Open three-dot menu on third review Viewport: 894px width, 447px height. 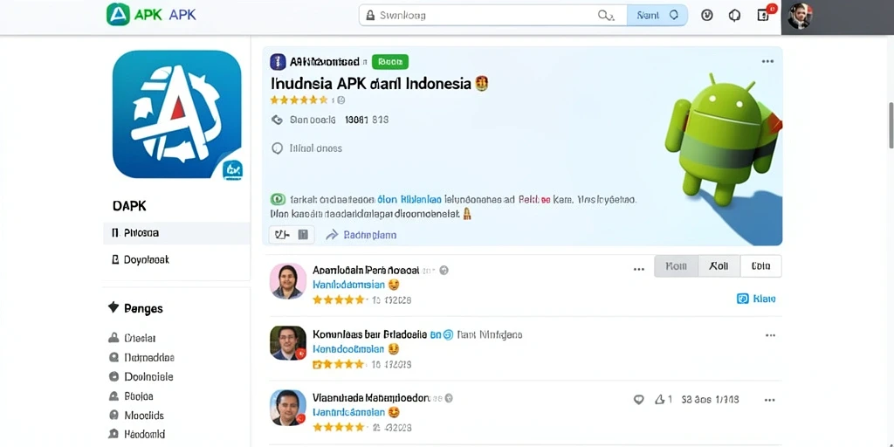(x=770, y=400)
